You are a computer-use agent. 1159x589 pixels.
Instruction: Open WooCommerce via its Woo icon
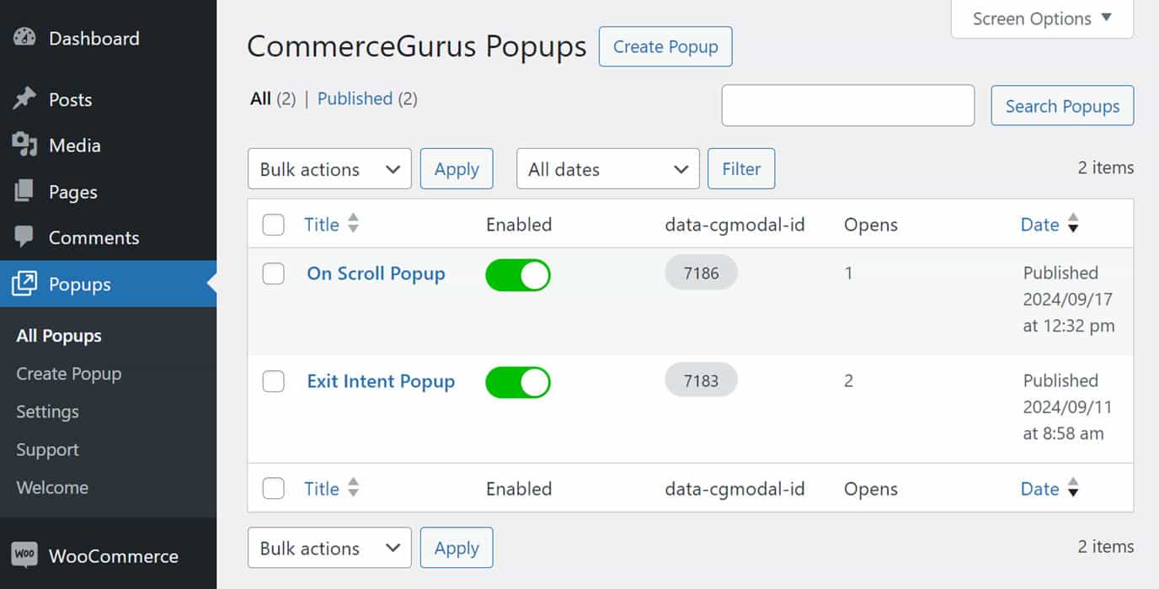pos(24,555)
